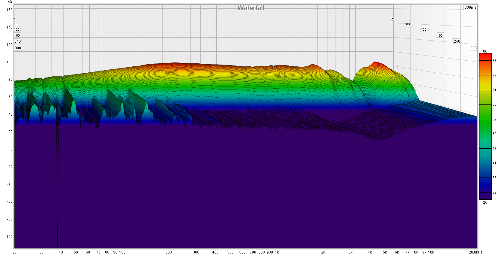Image resolution: width=502 pixels, height=255 pixels.
Task: Click the red waterfall peak near 4k
Action: point(375,63)
